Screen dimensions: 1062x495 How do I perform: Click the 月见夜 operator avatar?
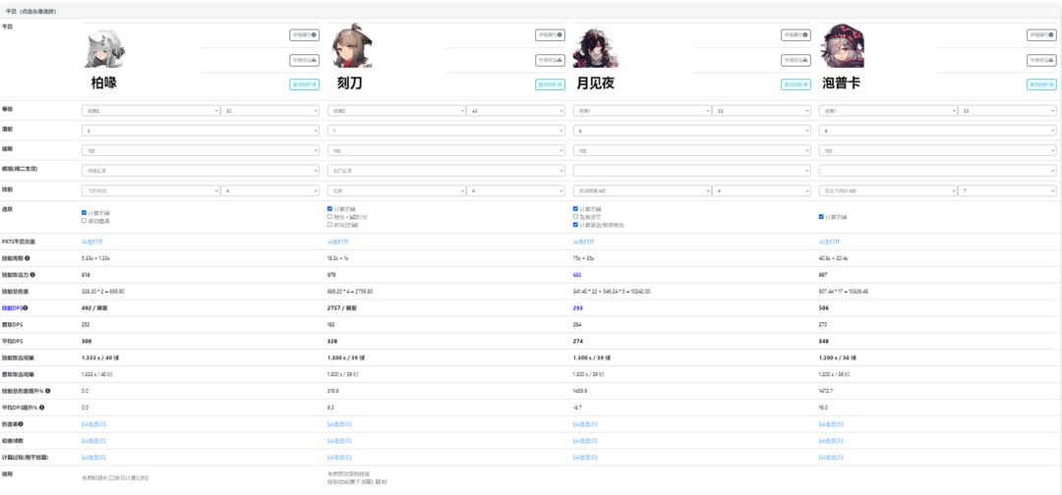(x=595, y=48)
